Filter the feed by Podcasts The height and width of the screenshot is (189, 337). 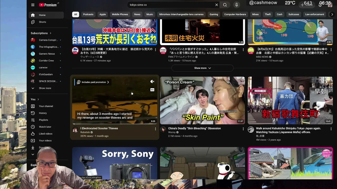tap(88, 14)
